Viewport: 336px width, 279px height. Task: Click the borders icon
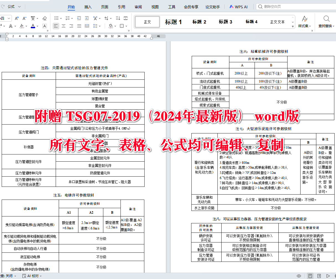click(x=122, y=26)
